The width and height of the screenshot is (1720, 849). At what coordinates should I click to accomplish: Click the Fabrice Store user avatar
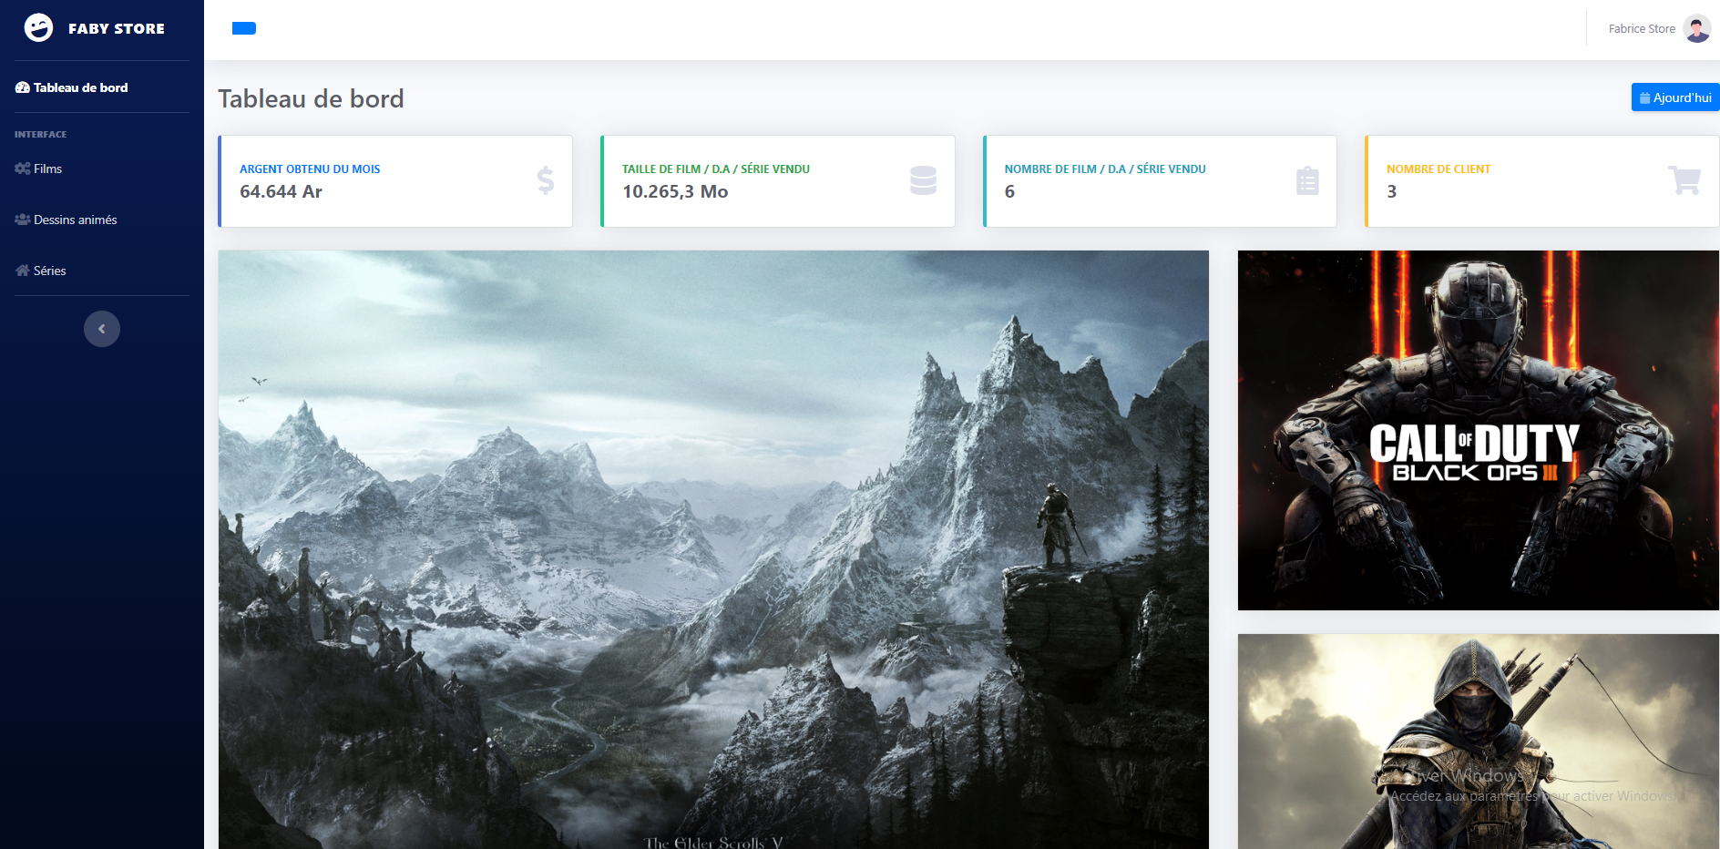[1696, 29]
